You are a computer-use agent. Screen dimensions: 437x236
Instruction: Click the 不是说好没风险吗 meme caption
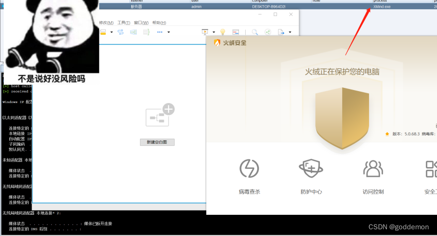(51, 79)
